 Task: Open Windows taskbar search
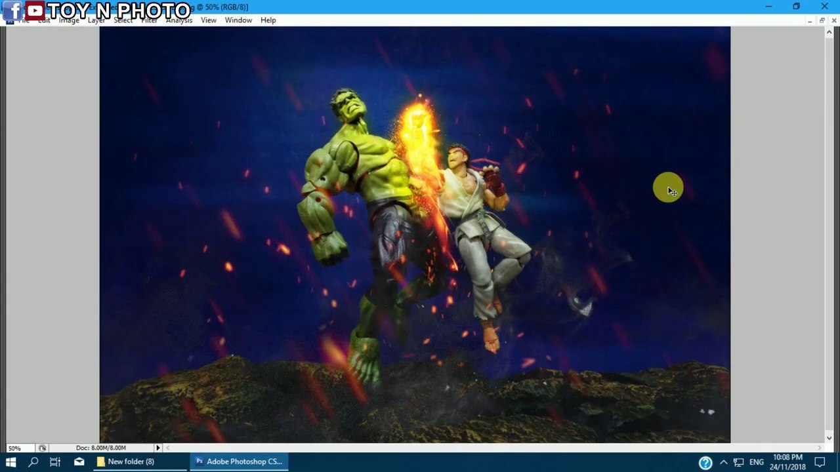(33, 462)
